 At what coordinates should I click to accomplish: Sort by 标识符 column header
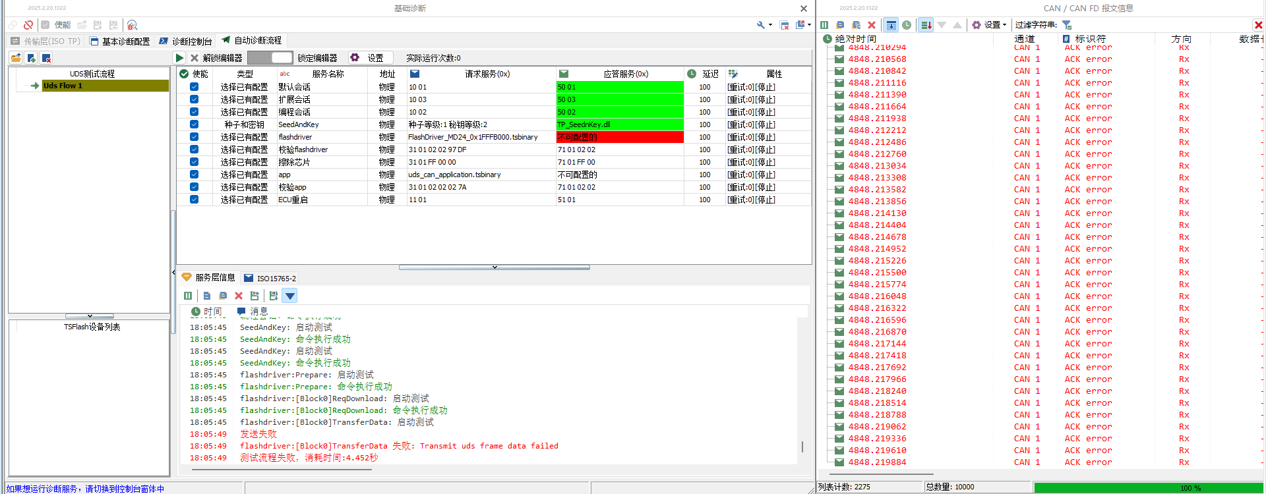[1091, 39]
